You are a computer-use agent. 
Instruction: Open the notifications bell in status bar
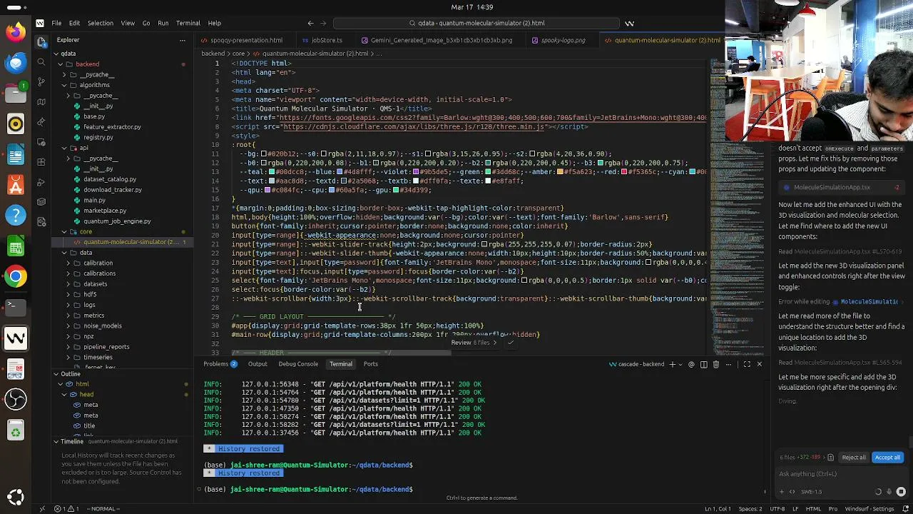tap(904, 508)
